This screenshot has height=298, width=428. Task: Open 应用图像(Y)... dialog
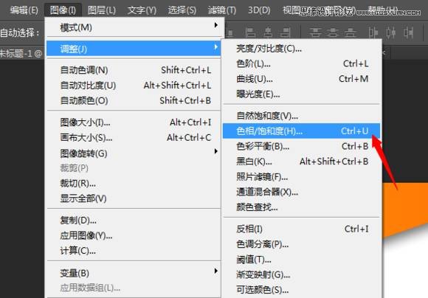[x=134, y=235]
